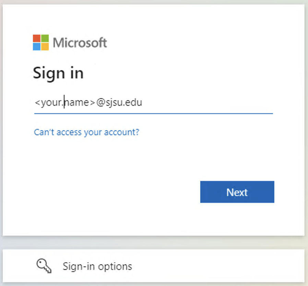Click the blue square in the Microsoft logo
The height and width of the screenshot is (286, 308).
(x=37, y=47)
